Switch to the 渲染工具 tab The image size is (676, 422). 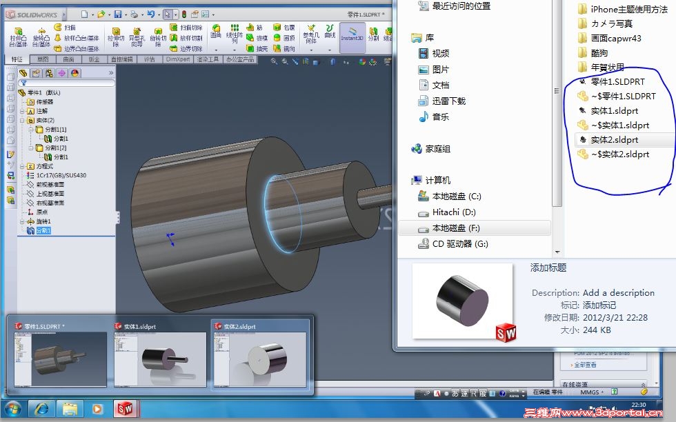click(208, 59)
